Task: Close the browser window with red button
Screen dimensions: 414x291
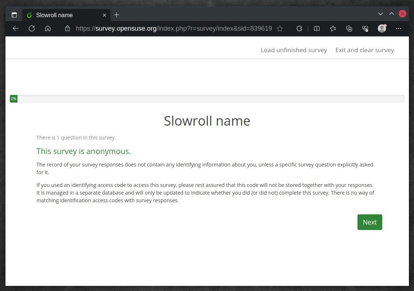Action: pyautogui.click(x=402, y=14)
